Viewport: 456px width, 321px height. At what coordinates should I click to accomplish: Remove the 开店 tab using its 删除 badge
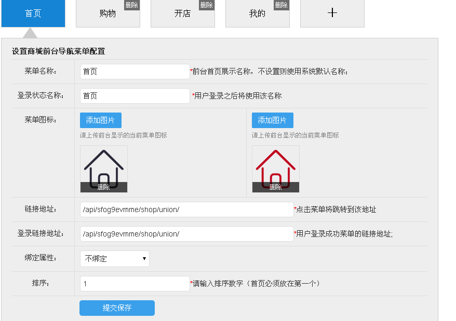click(x=207, y=5)
